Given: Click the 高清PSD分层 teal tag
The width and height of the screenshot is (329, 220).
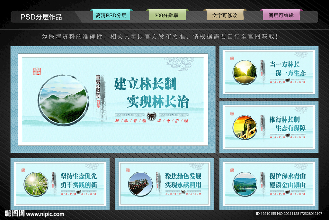Looking at the screenshot, I should (x=111, y=15).
